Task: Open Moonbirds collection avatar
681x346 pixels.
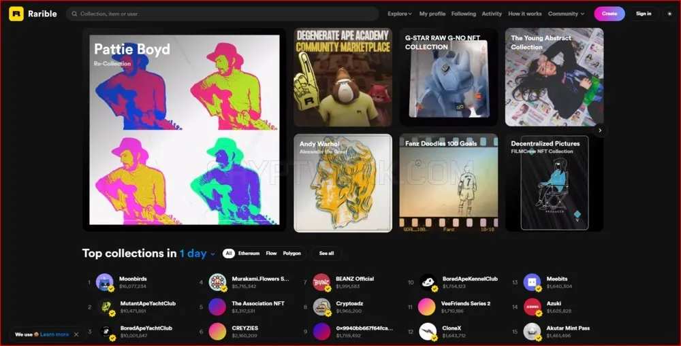Action: click(104, 282)
